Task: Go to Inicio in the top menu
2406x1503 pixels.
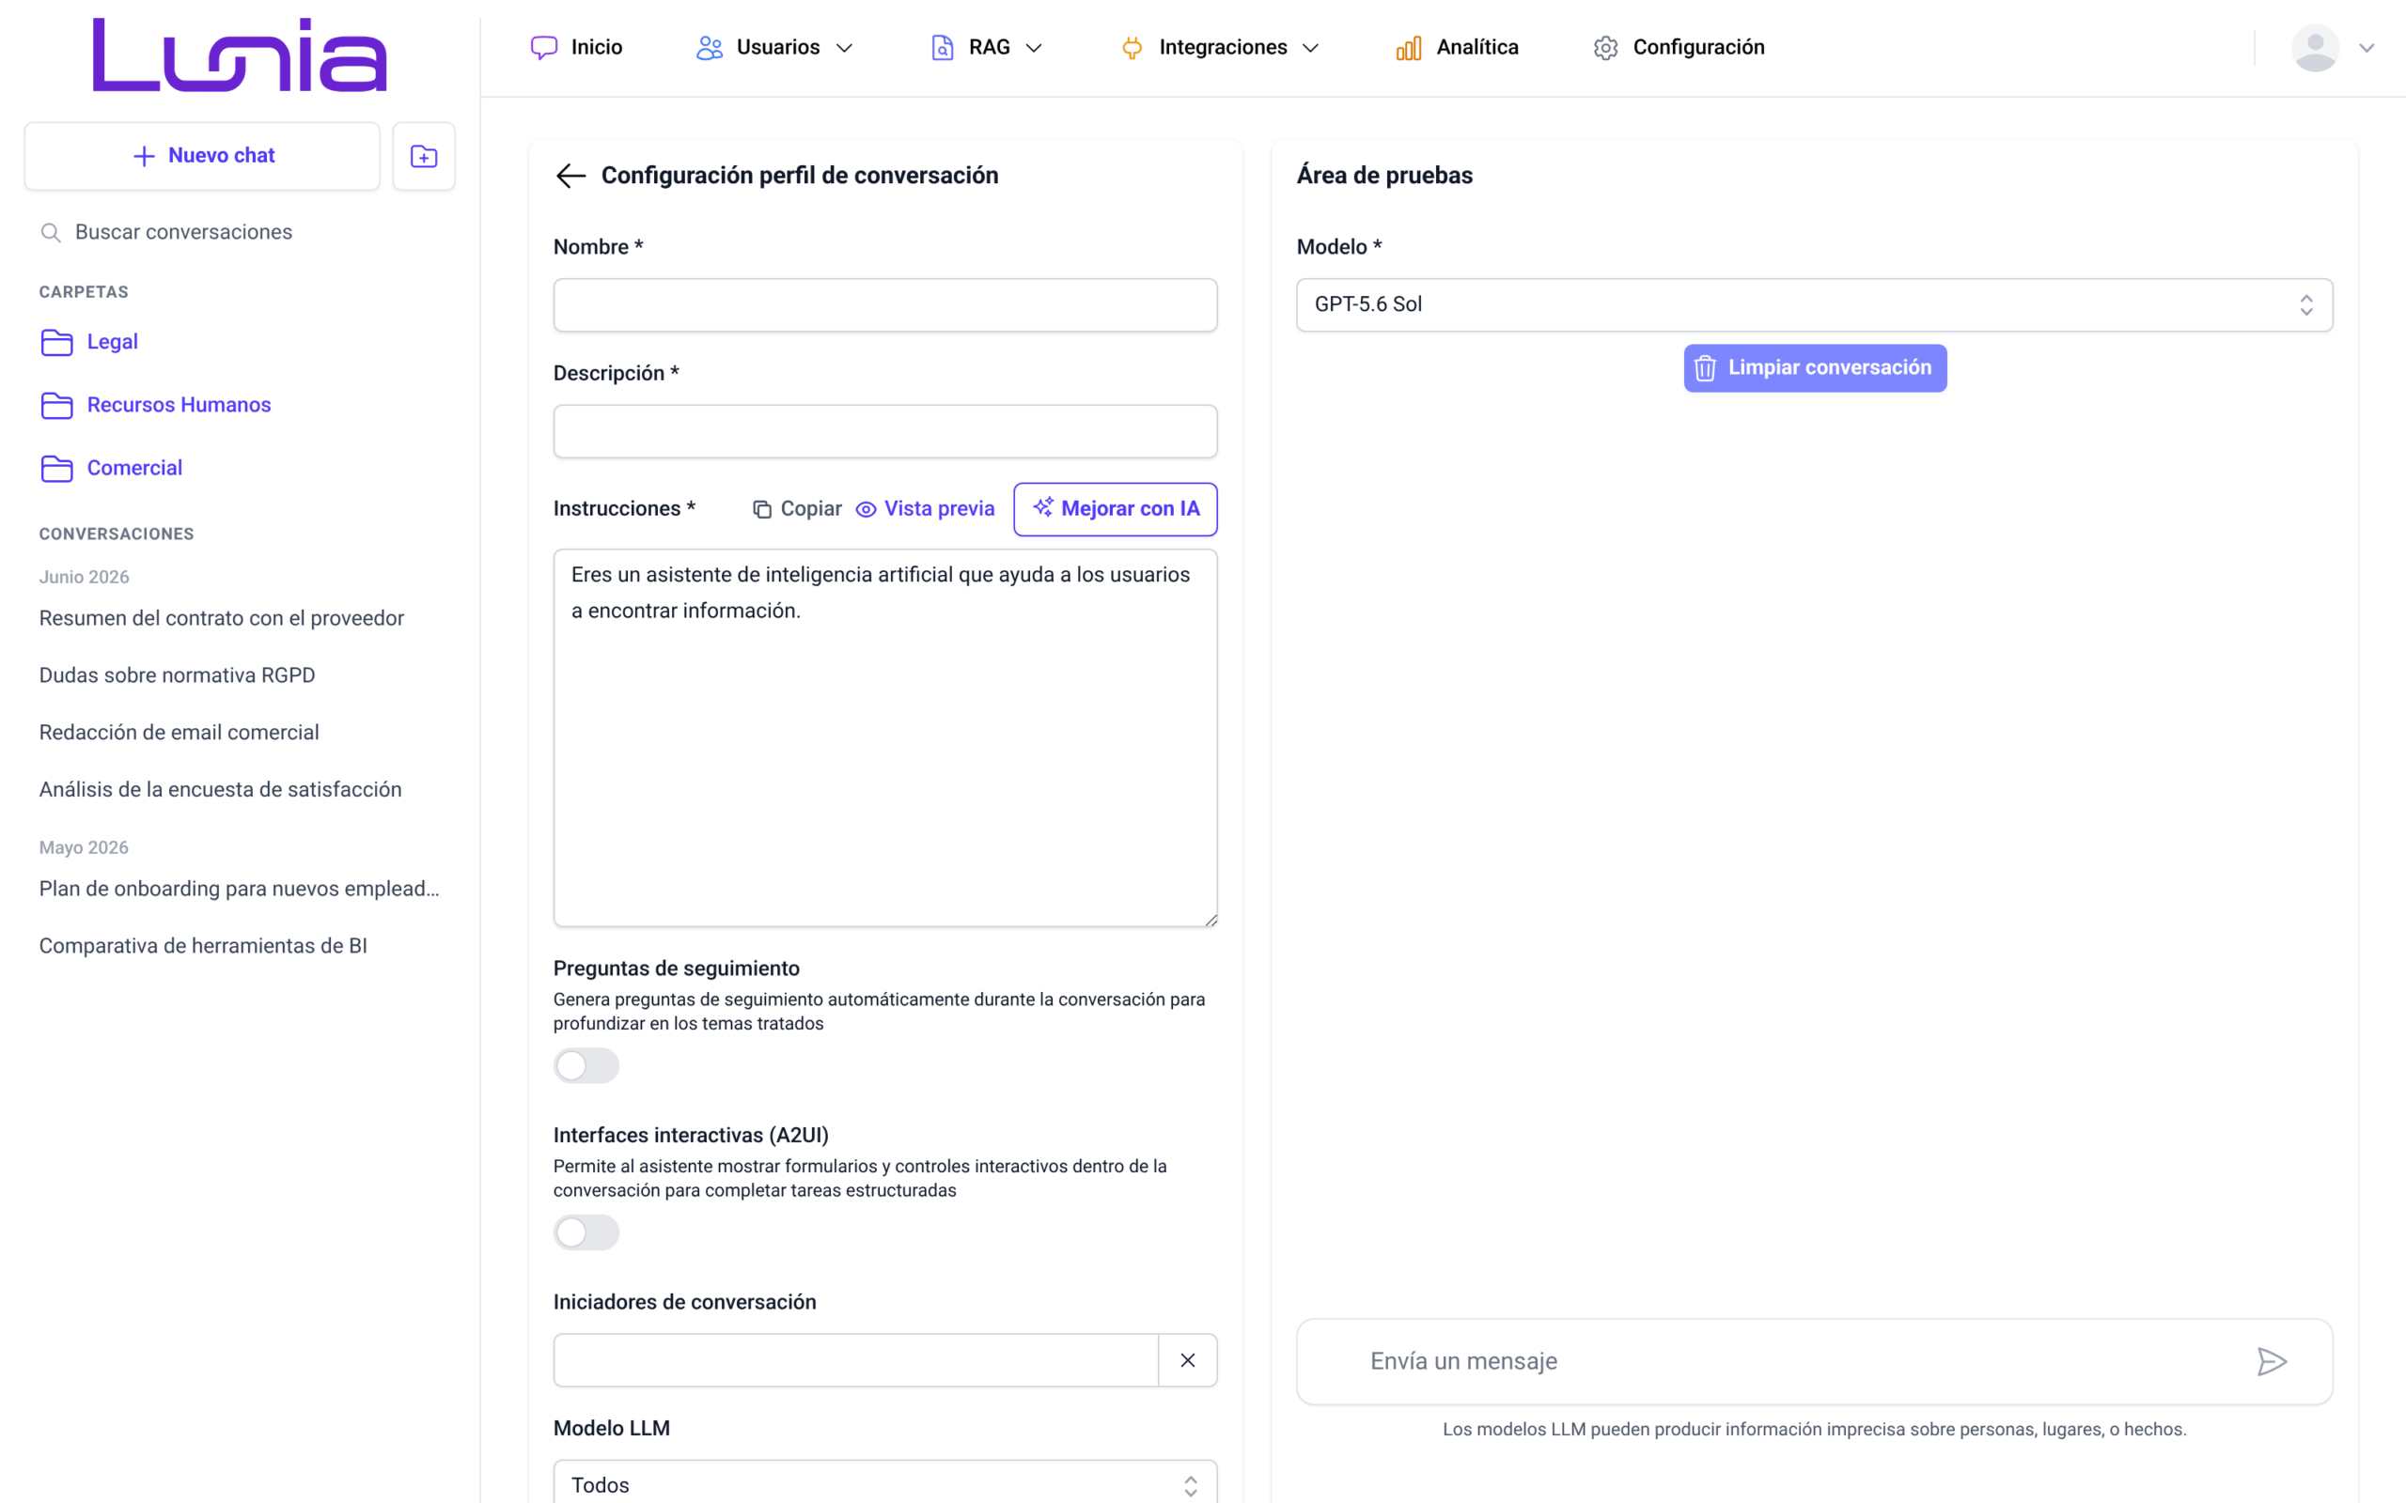Action: (x=577, y=48)
